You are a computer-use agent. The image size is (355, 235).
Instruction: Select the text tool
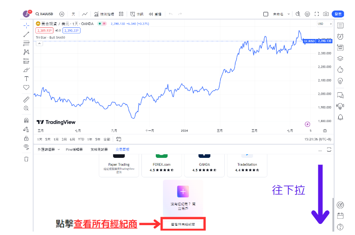(x=26, y=79)
